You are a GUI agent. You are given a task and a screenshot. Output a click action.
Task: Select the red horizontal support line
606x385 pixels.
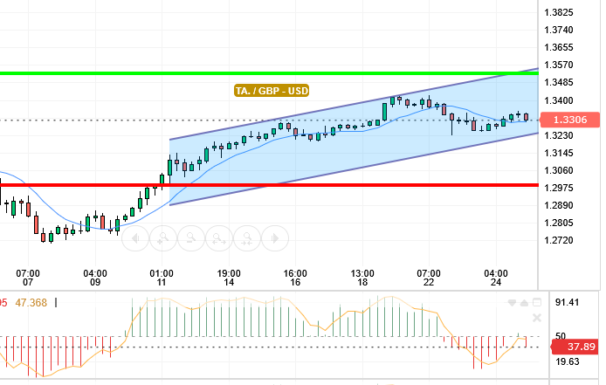click(x=269, y=185)
